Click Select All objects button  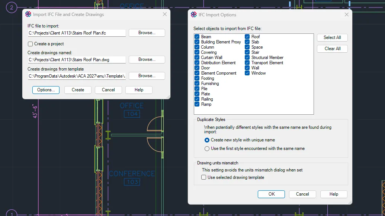pos(332,37)
